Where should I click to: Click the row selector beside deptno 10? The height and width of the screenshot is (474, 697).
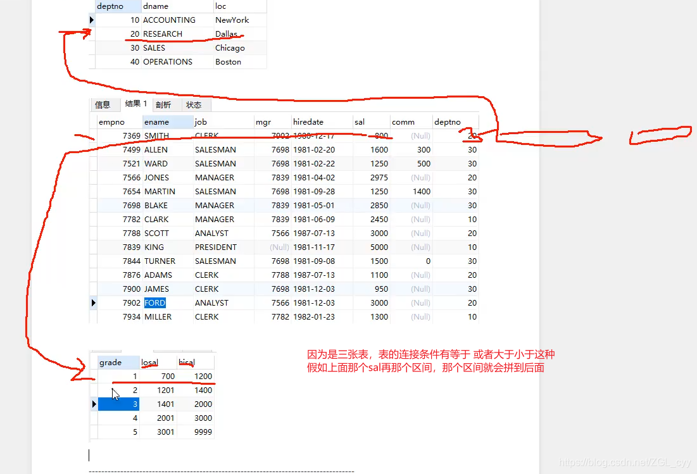coord(92,20)
